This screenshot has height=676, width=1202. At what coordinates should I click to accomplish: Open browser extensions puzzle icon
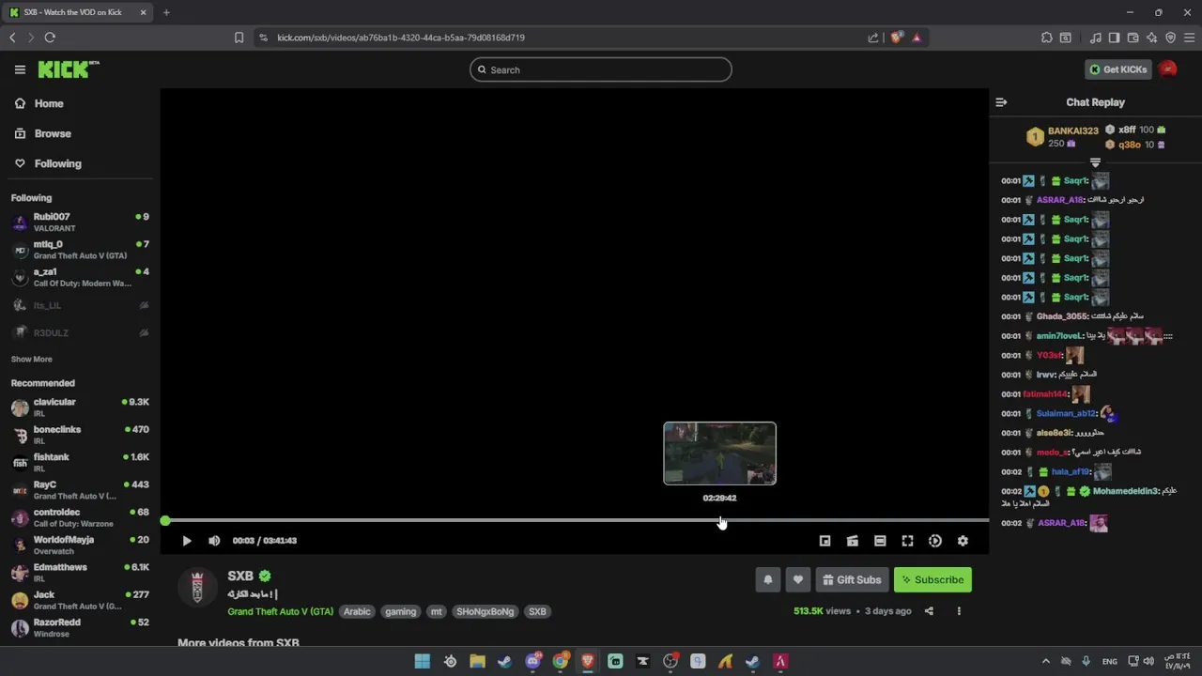[x=1047, y=38]
